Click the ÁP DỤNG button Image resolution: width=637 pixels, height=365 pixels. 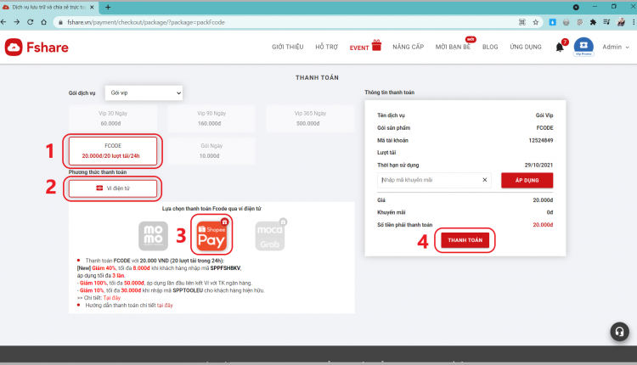coord(527,180)
